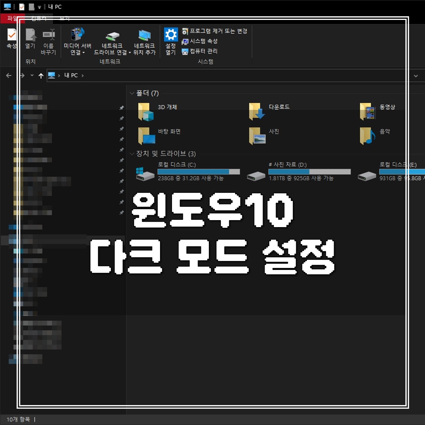Screen dimensions: 425x425
Task: Open 미디어 서버 연결 media server option
Action: click(77, 42)
